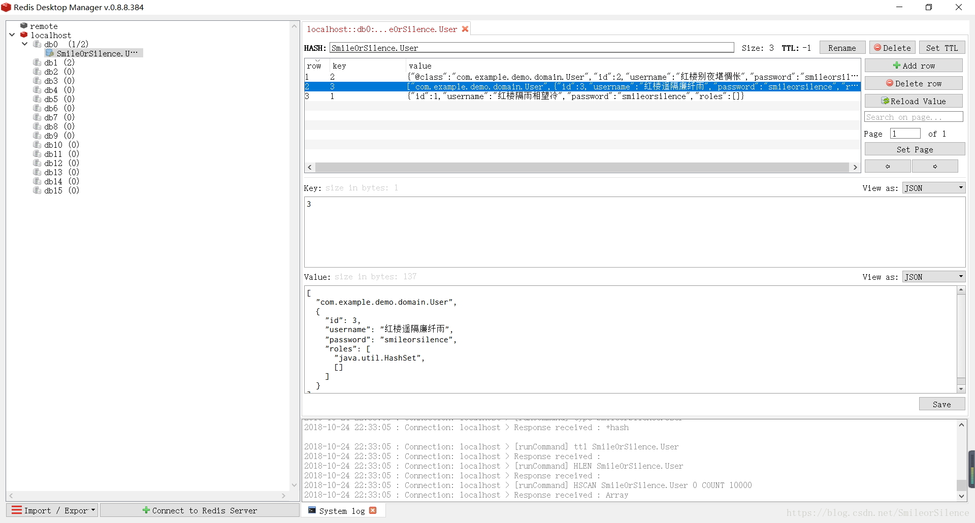Image resolution: width=975 pixels, height=523 pixels.
Task: Click the Set TTL button
Action: (x=942, y=48)
